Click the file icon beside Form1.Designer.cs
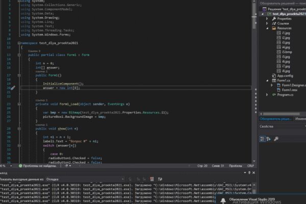This screenshot has width=306, height=204. [x=278, y=85]
